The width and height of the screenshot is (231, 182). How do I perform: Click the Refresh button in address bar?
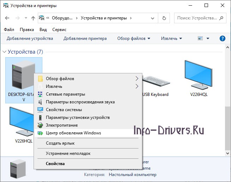164,18
